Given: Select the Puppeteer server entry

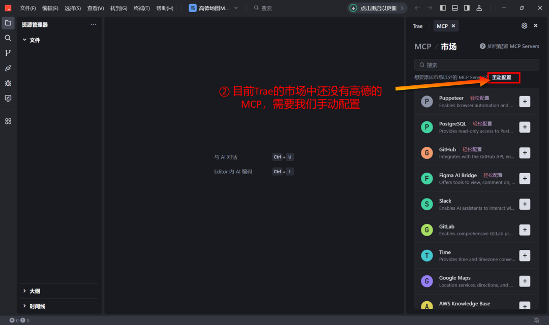Looking at the screenshot, I should point(475,102).
